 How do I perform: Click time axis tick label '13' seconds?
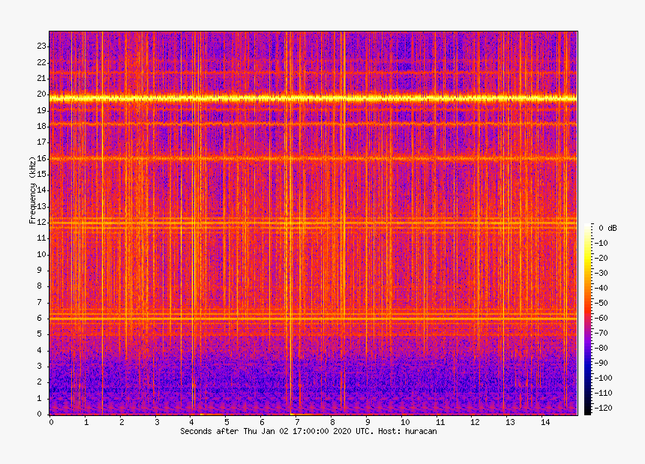click(510, 422)
